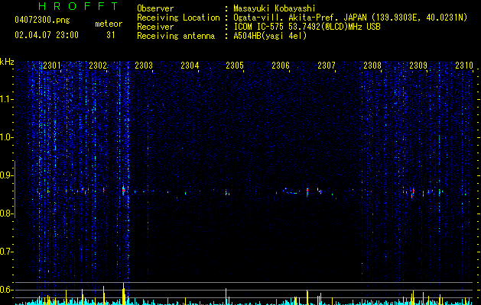Click the meteor echo at 2305
The width and height of the screenshot is (481, 305).
point(226,193)
